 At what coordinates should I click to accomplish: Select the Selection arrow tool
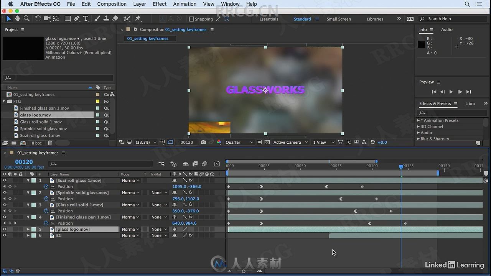point(9,18)
